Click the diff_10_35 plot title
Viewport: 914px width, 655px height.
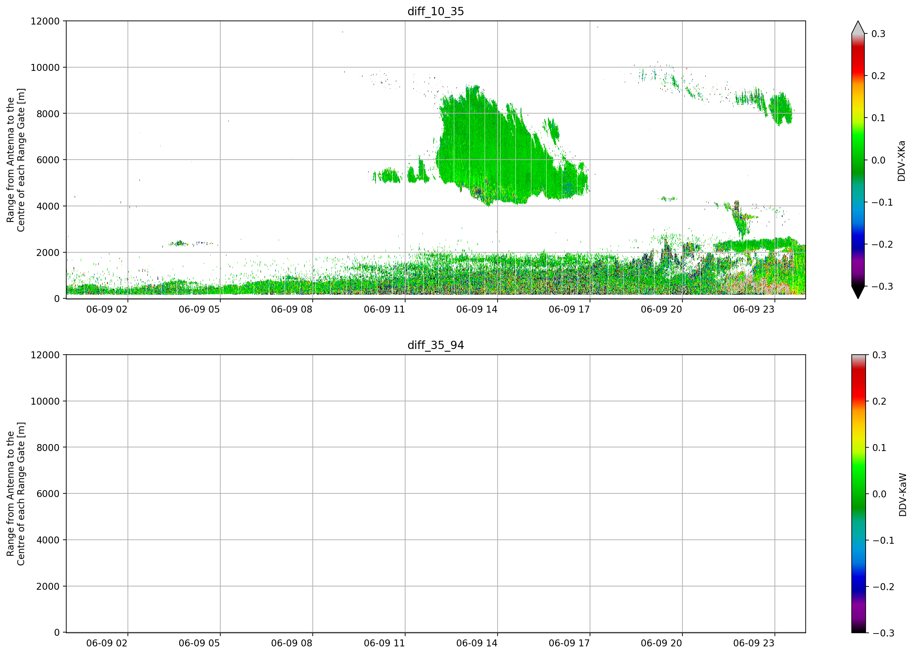point(436,11)
